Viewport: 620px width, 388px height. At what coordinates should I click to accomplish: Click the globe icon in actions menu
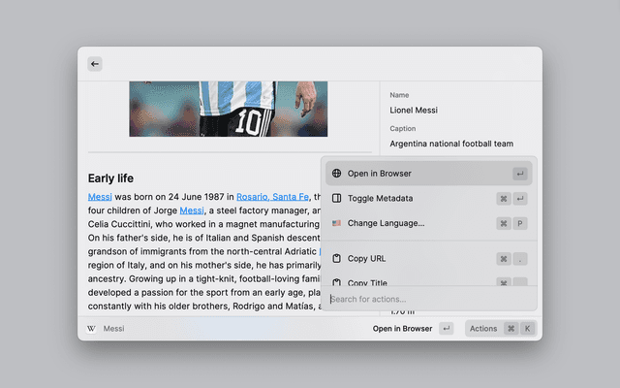tap(336, 174)
